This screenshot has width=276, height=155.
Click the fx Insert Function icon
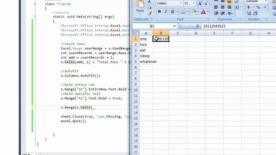point(198,26)
